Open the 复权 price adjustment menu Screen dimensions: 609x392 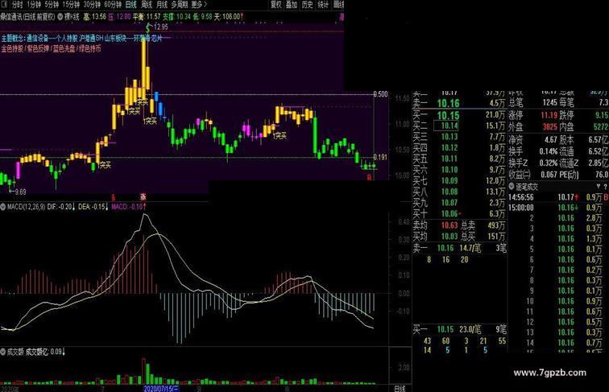276,4
